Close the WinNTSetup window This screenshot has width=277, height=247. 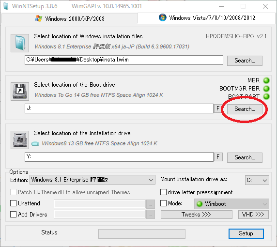coord(265,6)
